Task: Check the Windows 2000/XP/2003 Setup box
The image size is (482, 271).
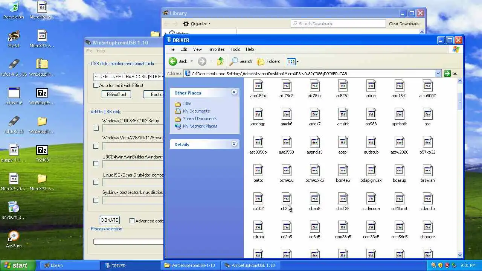Action: [96, 128]
